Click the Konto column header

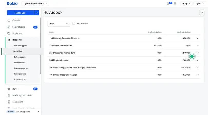[x=52, y=32]
